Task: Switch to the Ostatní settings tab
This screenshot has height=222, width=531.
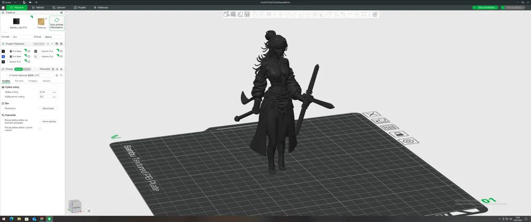Action: pos(46,81)
